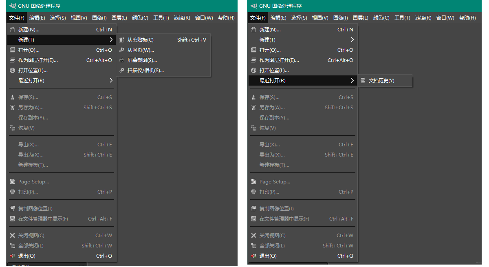Click icon beside 在文件管理器中显示(F) in right window
489x267 pixels.
click(x=253, y=218)
